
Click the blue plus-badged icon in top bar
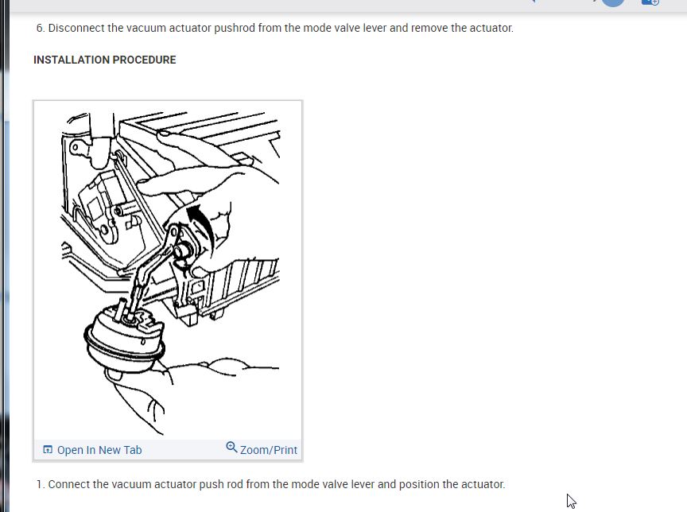pyautogui.click(x=650, y=2)
